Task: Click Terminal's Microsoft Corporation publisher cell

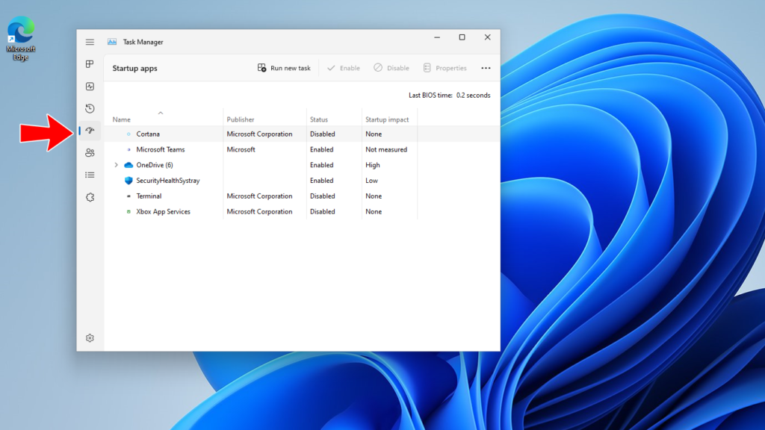Action: [x=259, y=196]
